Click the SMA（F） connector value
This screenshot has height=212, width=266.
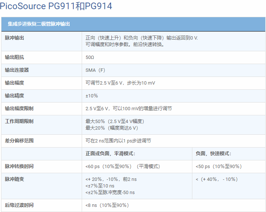[95, 70]
